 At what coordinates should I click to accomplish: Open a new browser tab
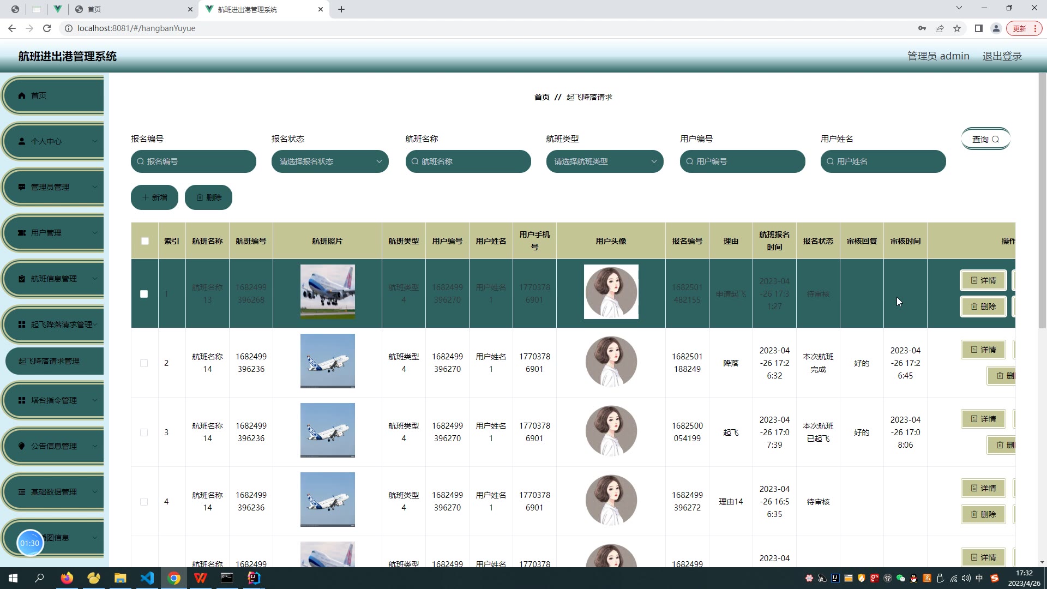point(341,9)
